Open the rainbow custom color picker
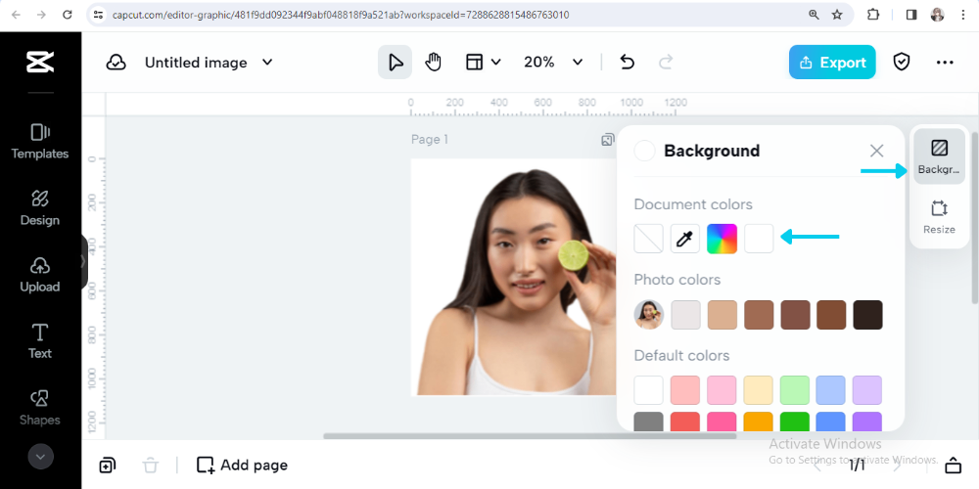This screenshot has width=979, height=489. tap(722, 239)
